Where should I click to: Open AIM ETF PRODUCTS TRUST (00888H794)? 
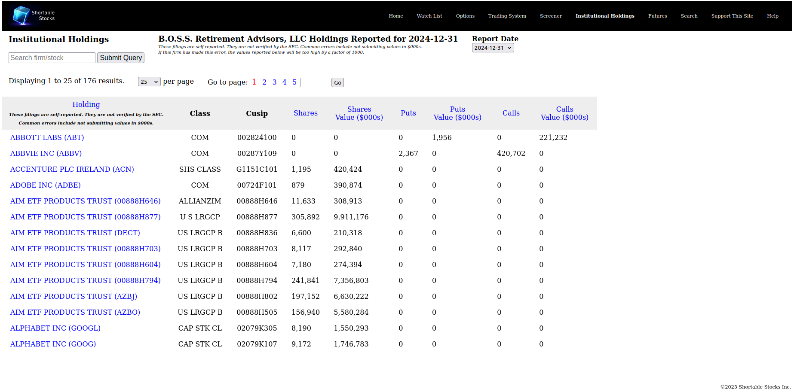[86, 280]
